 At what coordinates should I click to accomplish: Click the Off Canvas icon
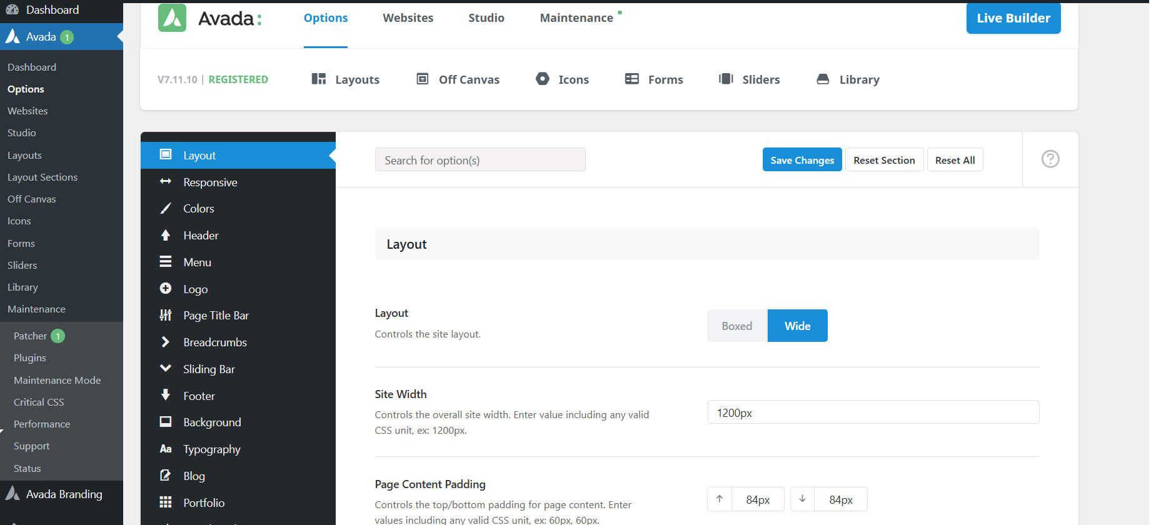(423, 79)
